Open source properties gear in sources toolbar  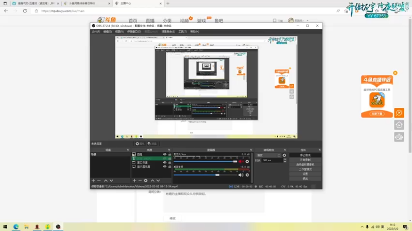coord(146,181)
